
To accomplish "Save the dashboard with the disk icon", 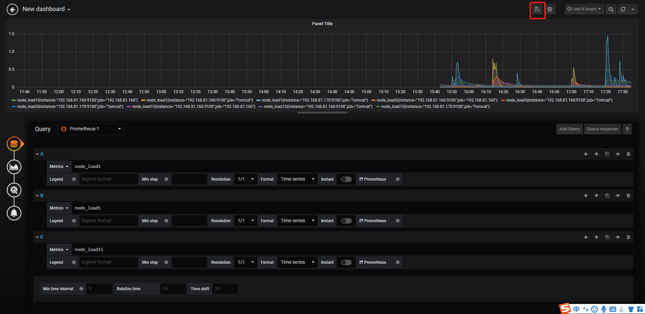I will 537,9.
